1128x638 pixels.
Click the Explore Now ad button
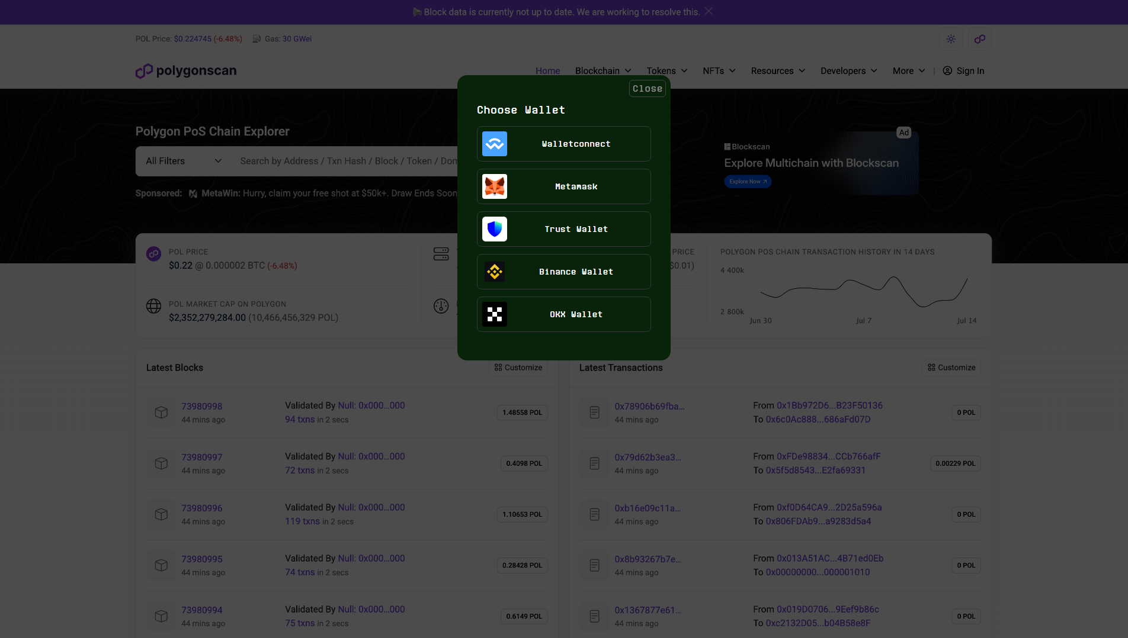coord(748,182)
